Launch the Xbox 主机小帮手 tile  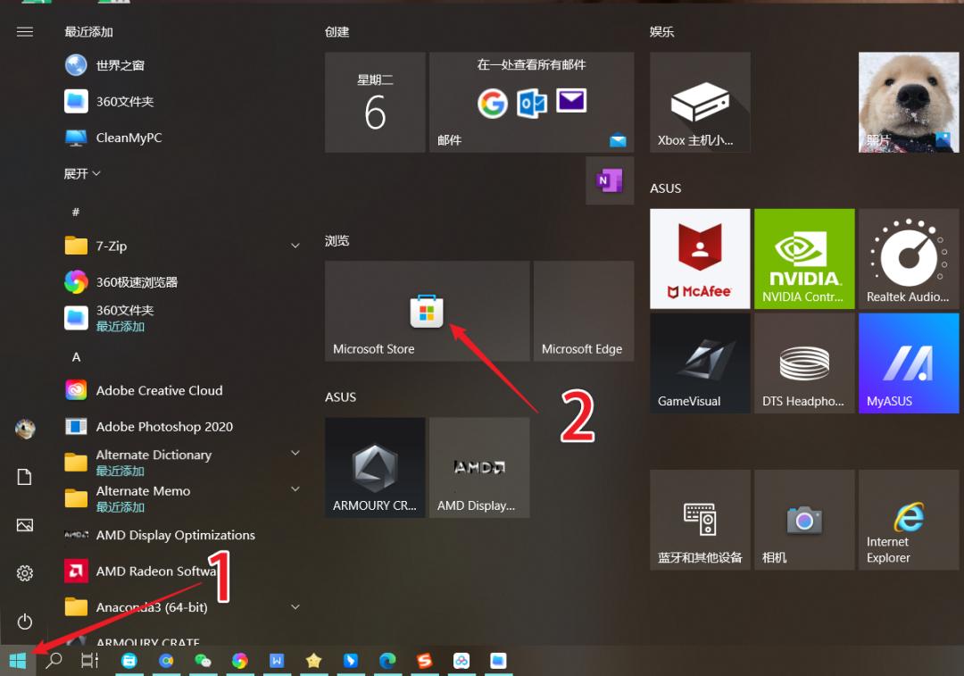pos(700,102)
